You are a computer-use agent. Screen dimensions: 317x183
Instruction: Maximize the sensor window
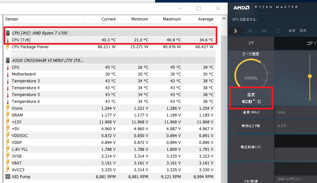click(x=199, y=8)
